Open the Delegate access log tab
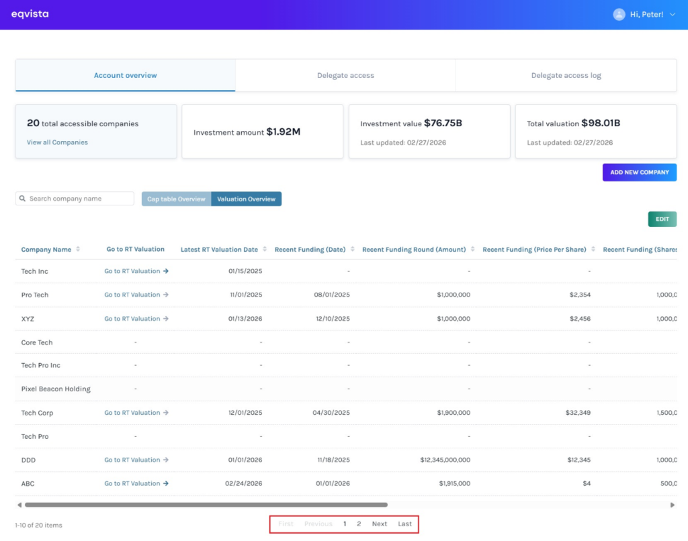This screenshot has width=688, height=541. tap(566, 76)
